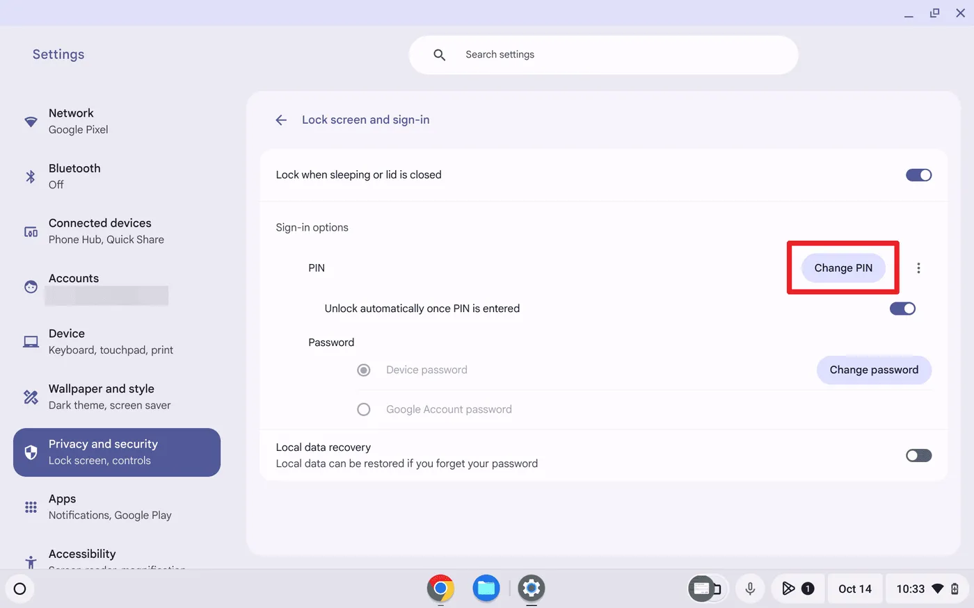This screenshot has height=608, width=974.
Task: Open the Device section
Action: click(117, 342)
